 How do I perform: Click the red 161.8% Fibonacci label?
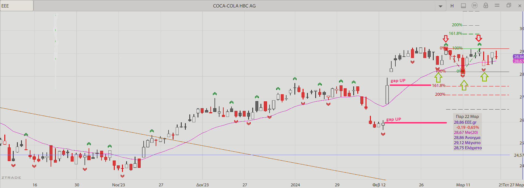(x=439, y=86)
